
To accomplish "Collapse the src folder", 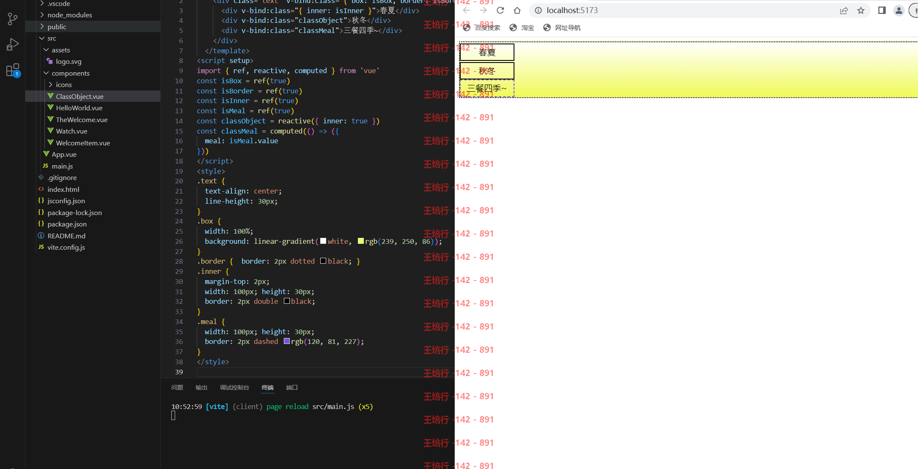I will click(93, 38).
